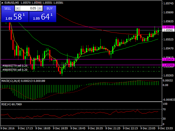Click the BUY button
This screenshot has height=131, width=175.
click(x=50, y=8)
